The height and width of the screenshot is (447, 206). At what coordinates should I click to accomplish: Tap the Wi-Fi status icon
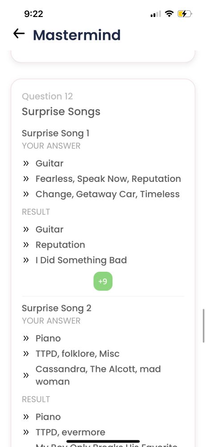(169, 13)
